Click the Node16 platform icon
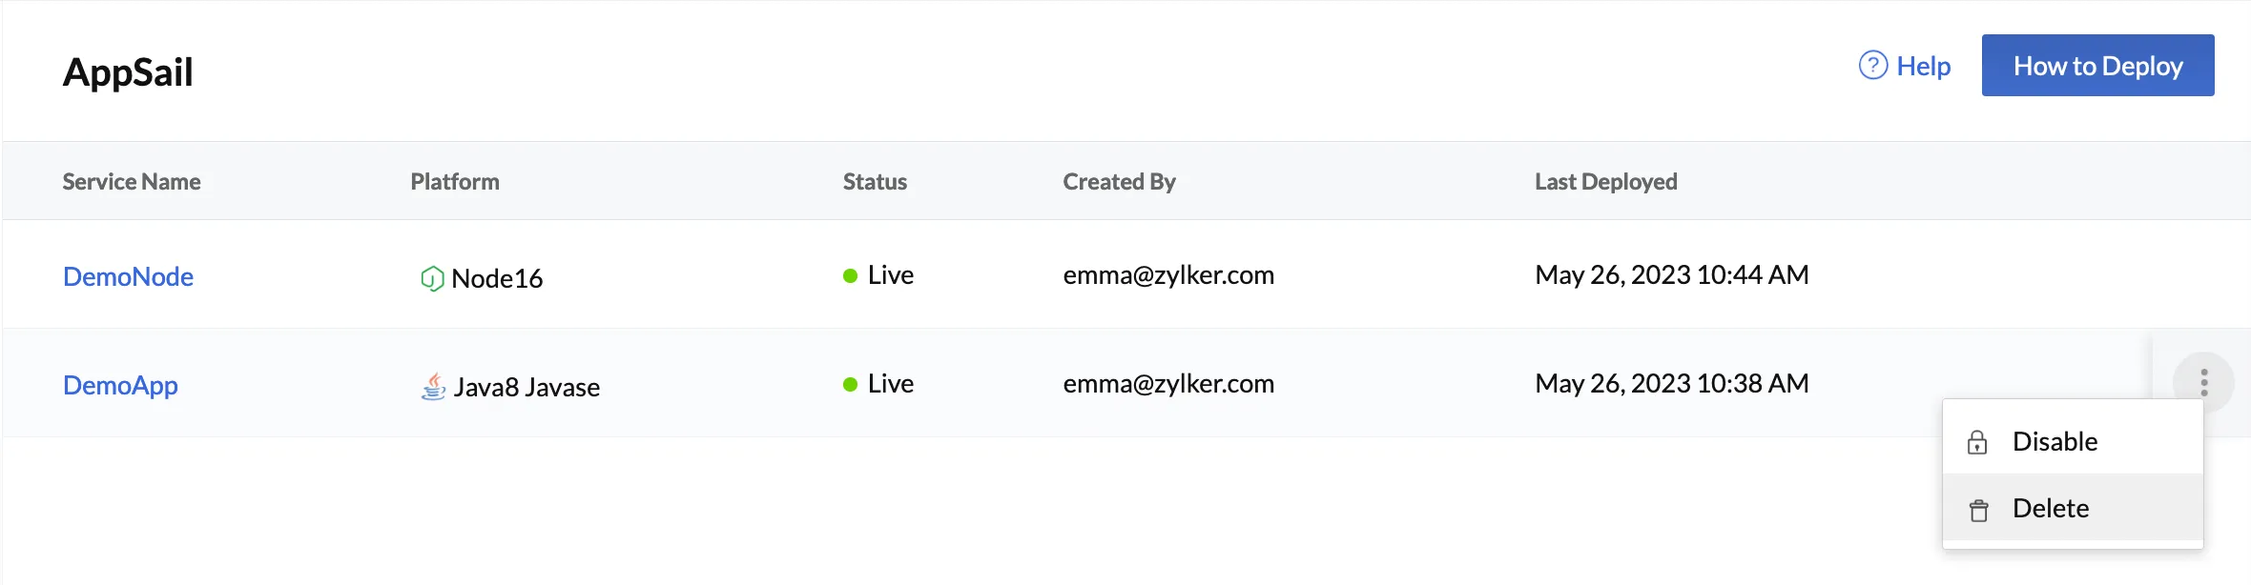Screen dimensions: 2251x585 432,278
